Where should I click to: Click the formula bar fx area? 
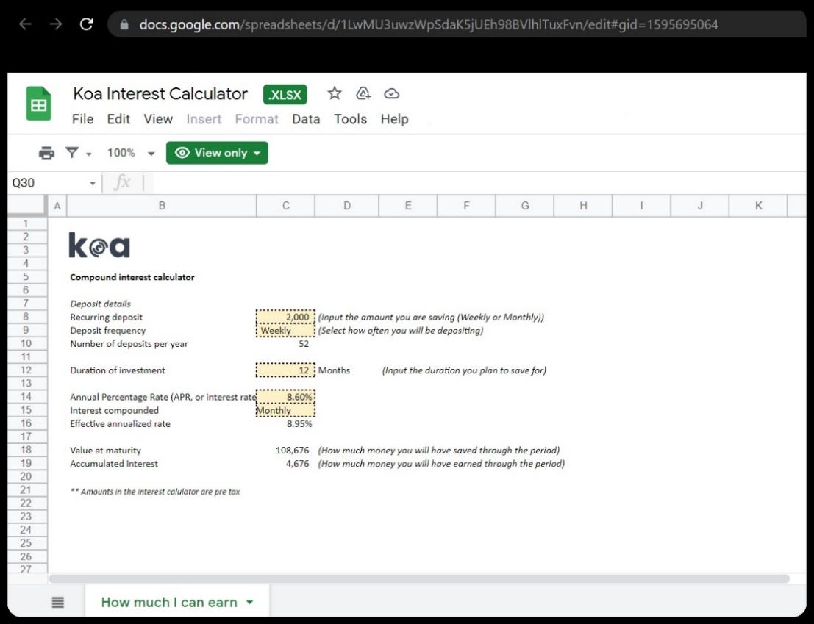click(122, 182)
